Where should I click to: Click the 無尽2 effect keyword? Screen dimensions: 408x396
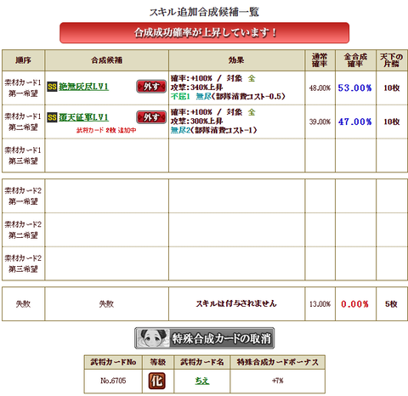point(180,130)
